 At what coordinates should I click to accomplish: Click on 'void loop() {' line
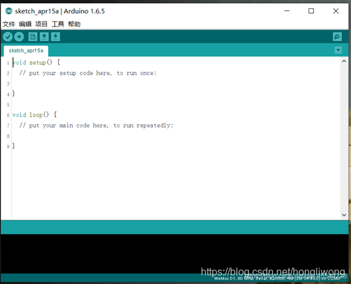[x=34, y=115]
